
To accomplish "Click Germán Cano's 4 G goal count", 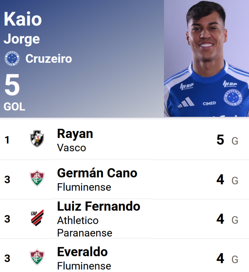I will (227, 180).
